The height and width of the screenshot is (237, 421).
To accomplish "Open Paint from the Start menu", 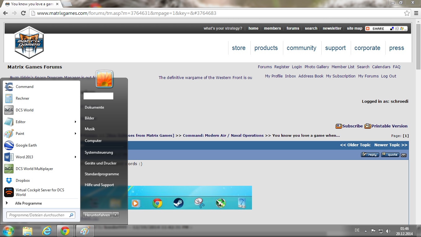I will (41, 134).
